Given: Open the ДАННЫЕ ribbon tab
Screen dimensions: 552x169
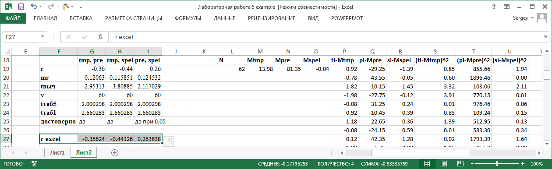Looking at the screenshot, I should click(224, 18).
